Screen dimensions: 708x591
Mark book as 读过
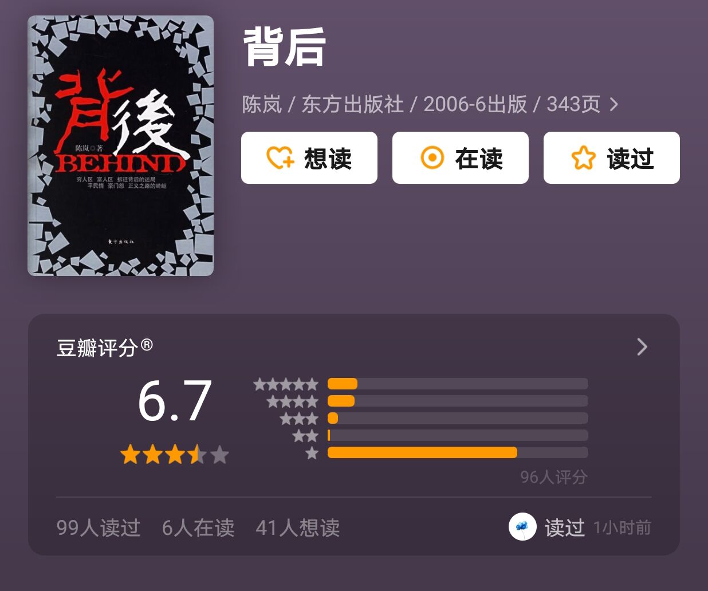click(612, 157)
